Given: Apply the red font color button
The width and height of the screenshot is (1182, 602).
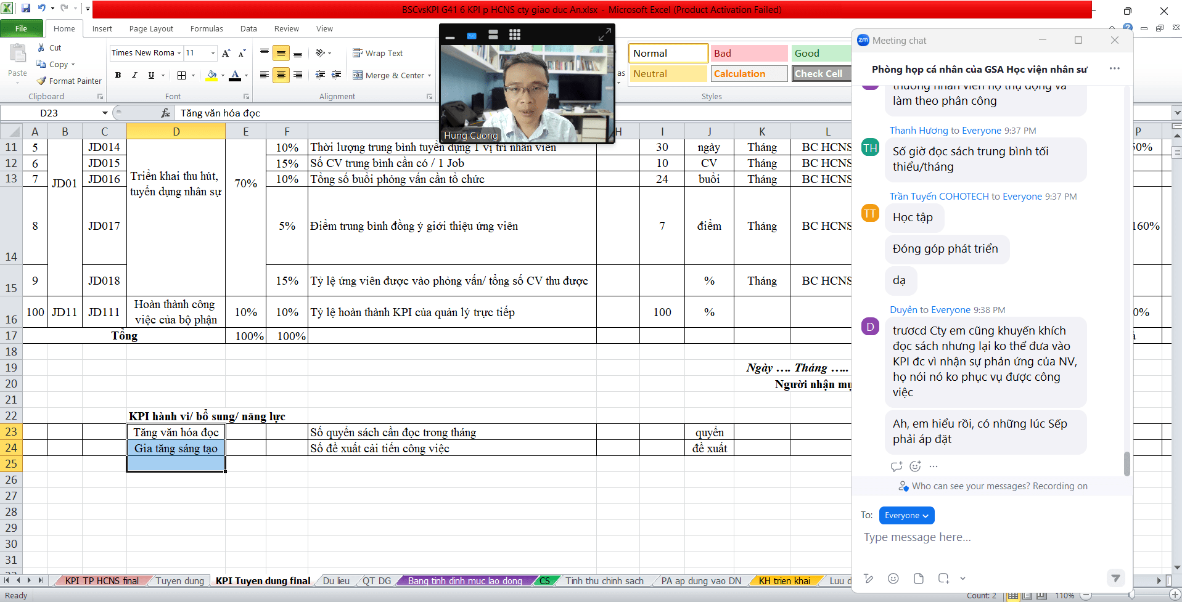Looking at the screenshot, I should coord(235,75).
